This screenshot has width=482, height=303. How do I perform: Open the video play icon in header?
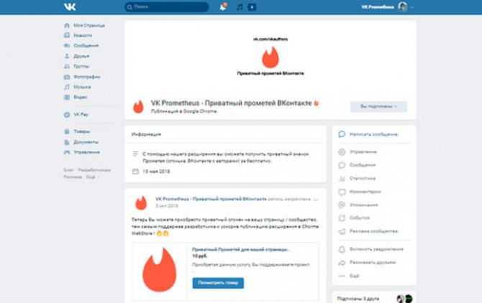[x=252, y=7]
